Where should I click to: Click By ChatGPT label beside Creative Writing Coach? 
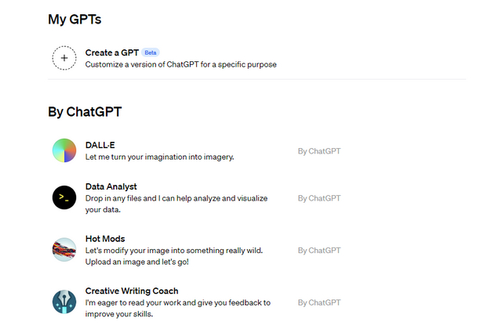(319, 302)
